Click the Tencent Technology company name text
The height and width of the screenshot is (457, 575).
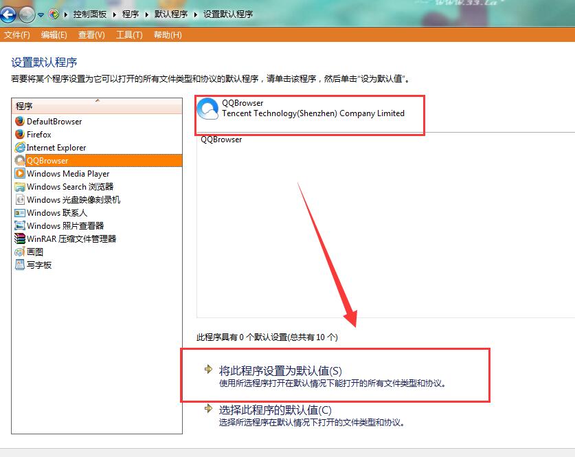tap(313, 113)
